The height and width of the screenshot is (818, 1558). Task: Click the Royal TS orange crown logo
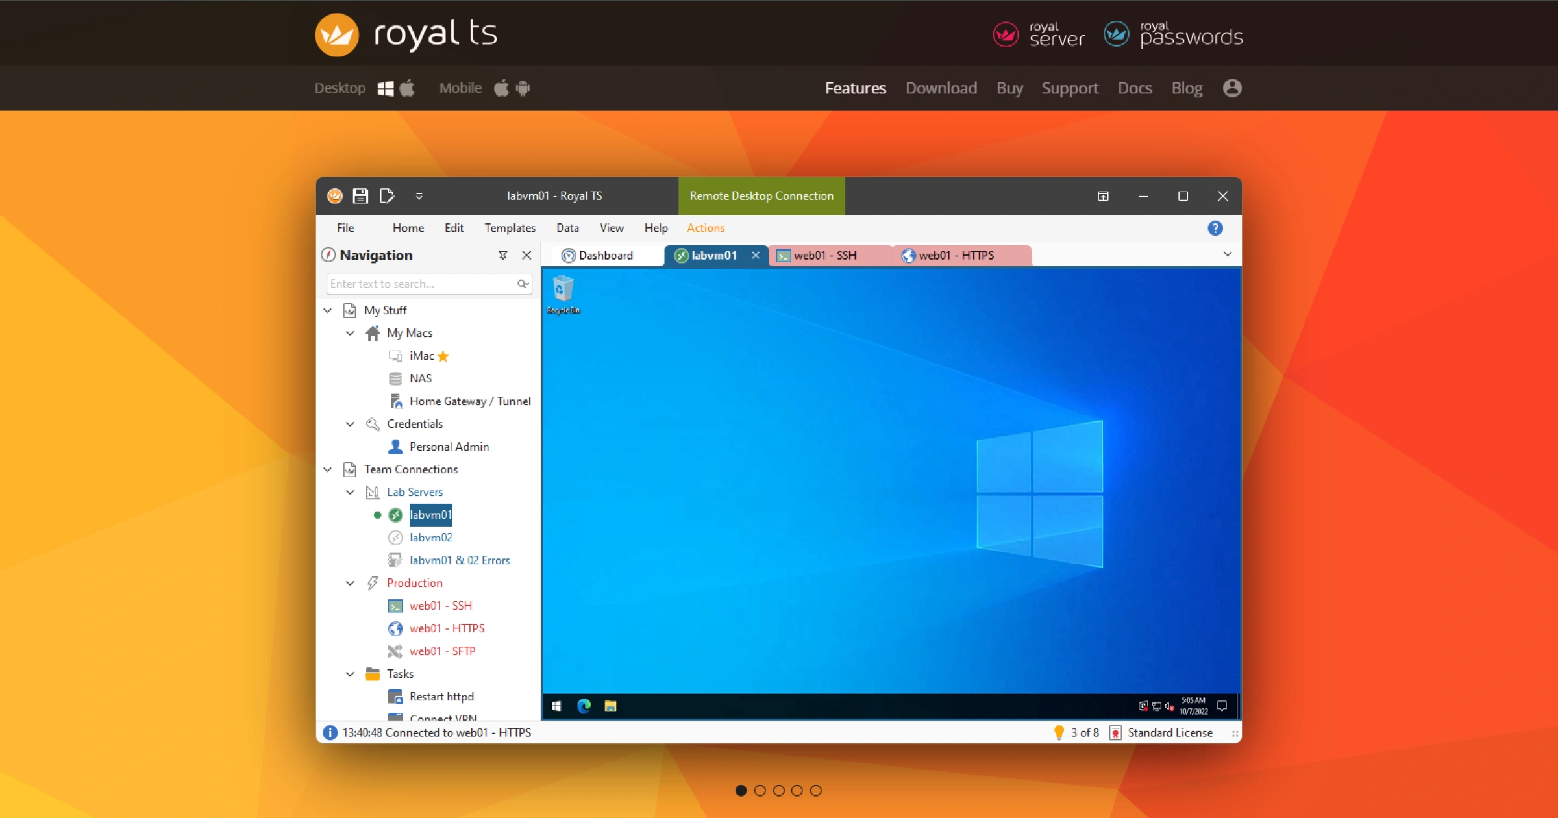[336, 34]
